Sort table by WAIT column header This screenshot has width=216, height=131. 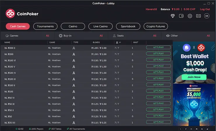(135, 42)
